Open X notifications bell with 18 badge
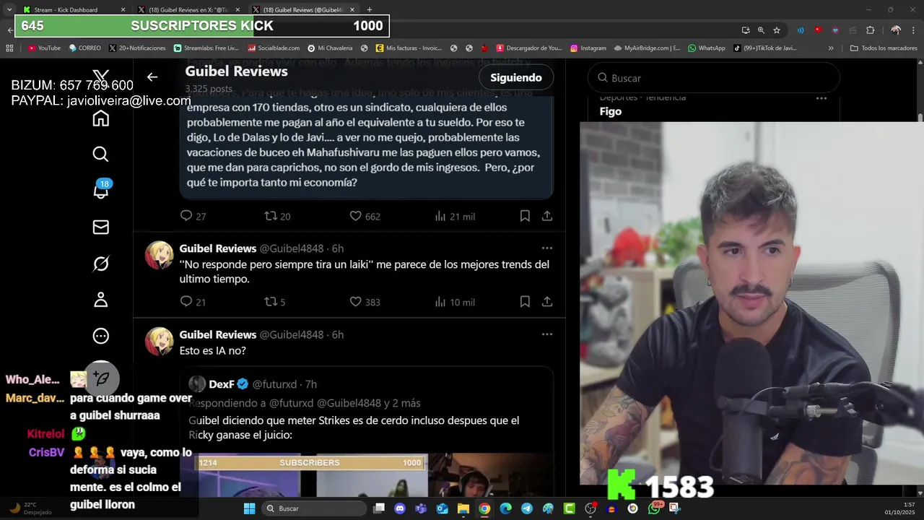924x520 pixels. (x=102, y=189)
